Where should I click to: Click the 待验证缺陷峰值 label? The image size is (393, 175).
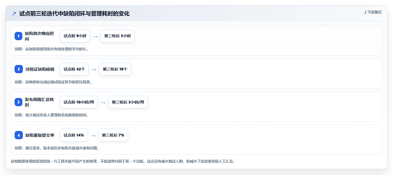(40, 69)
